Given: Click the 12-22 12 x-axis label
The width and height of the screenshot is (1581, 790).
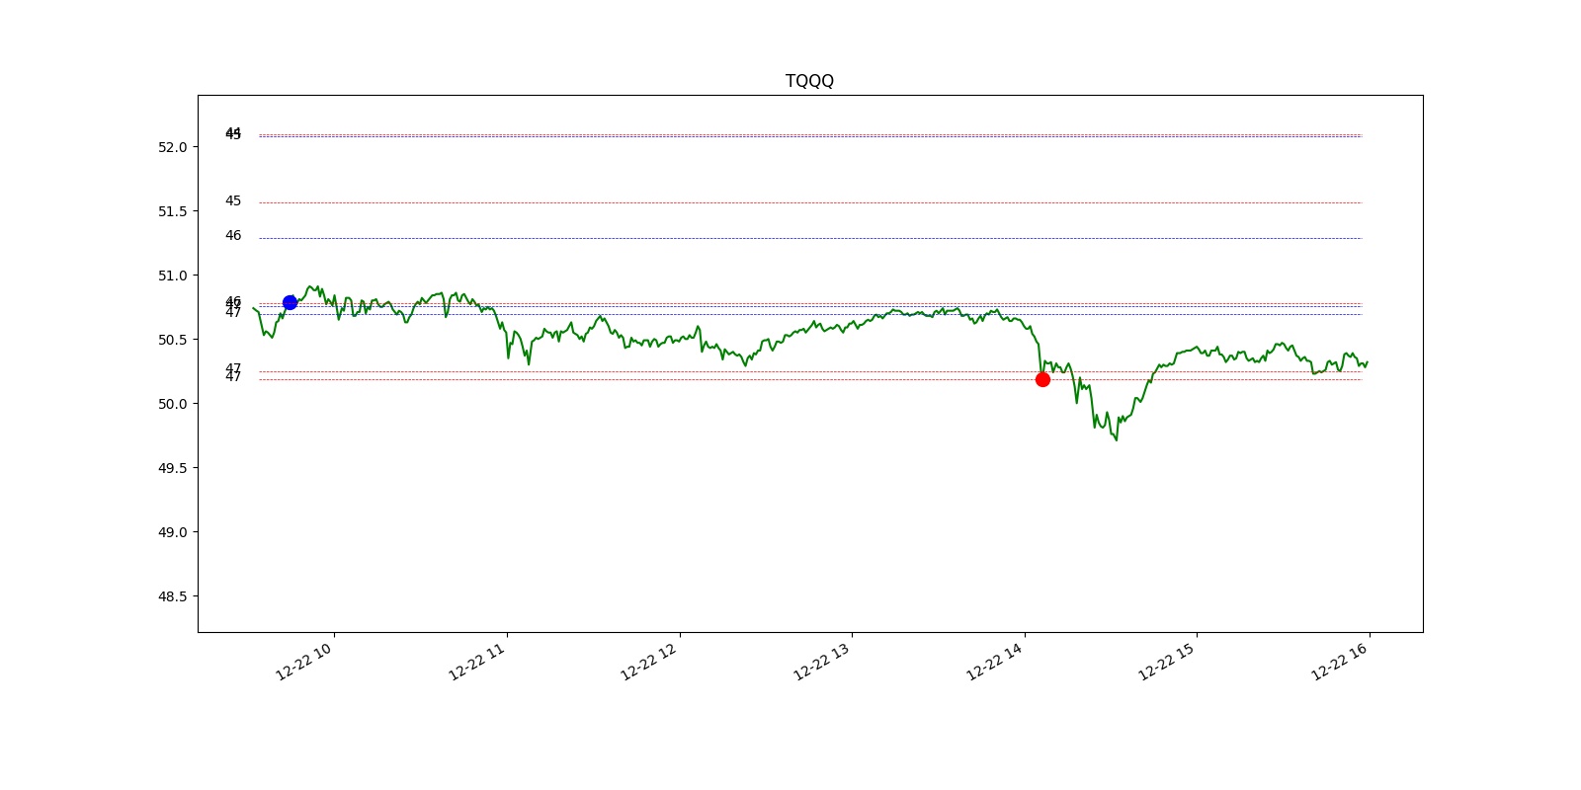Looking at the screenshot, I should (649, 662).
